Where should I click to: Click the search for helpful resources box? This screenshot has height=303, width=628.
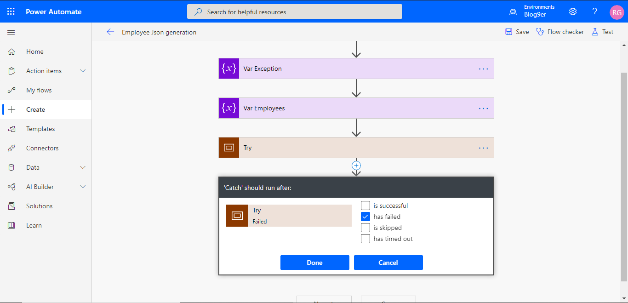coord(295,11)
